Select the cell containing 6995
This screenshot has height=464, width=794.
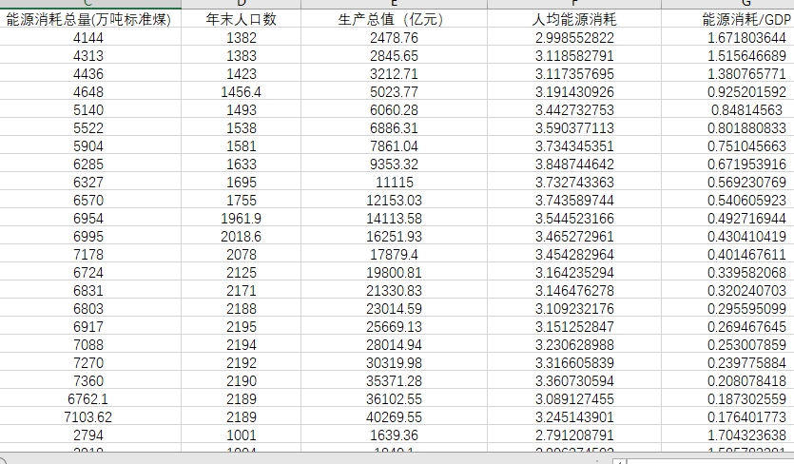coord(88,237)
